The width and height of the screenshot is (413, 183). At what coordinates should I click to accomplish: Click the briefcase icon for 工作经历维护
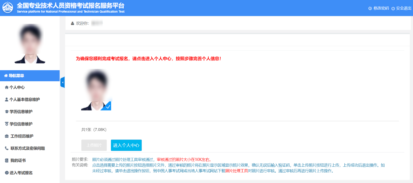7,136
